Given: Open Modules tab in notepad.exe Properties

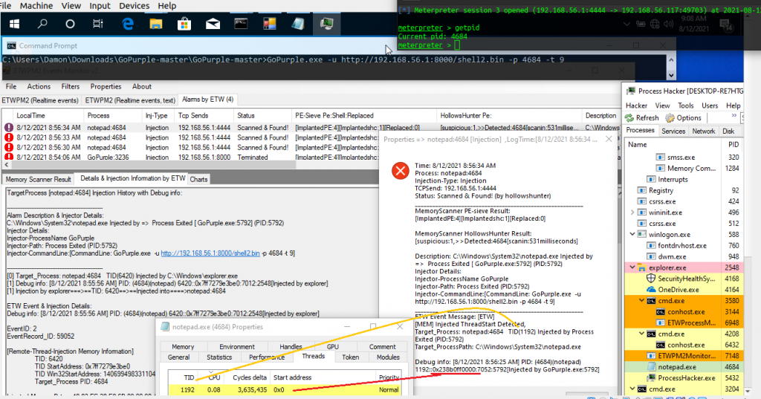Looking at the screenshot, I should pyautogui.click(x=388, y=357).
